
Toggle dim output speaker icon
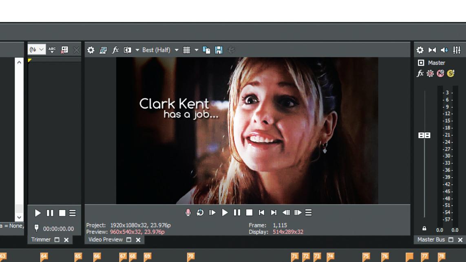click(444, 50)
